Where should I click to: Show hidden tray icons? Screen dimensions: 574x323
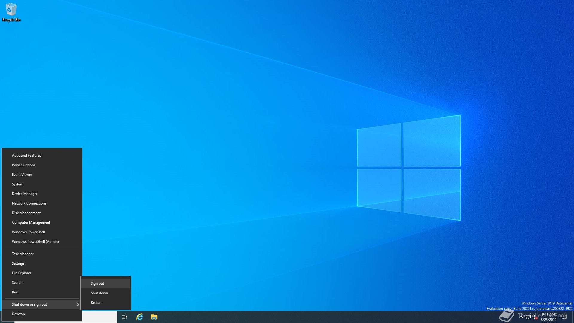tap(521, 317)
